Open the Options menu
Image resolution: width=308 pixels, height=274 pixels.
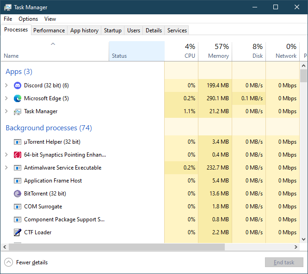[x=28, y=19]
